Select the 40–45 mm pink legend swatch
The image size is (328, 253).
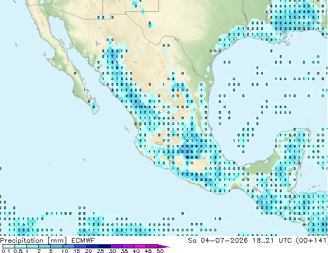click(x=140, y=246)
